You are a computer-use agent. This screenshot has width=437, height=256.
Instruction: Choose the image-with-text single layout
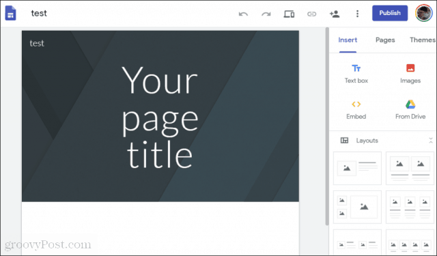(357, 168)
